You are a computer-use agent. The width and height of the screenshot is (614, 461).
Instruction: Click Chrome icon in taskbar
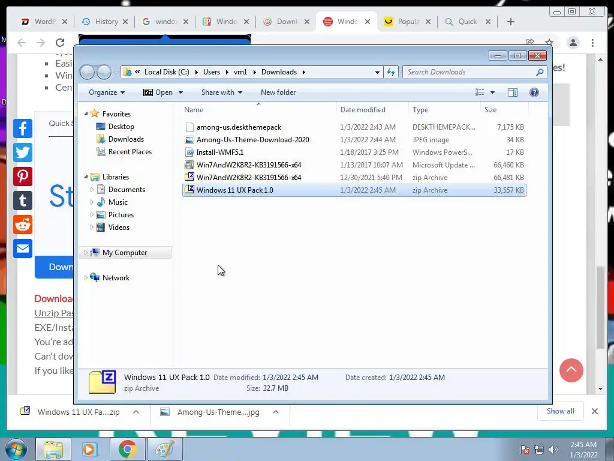pyautogui.click(x=127, y=449)
